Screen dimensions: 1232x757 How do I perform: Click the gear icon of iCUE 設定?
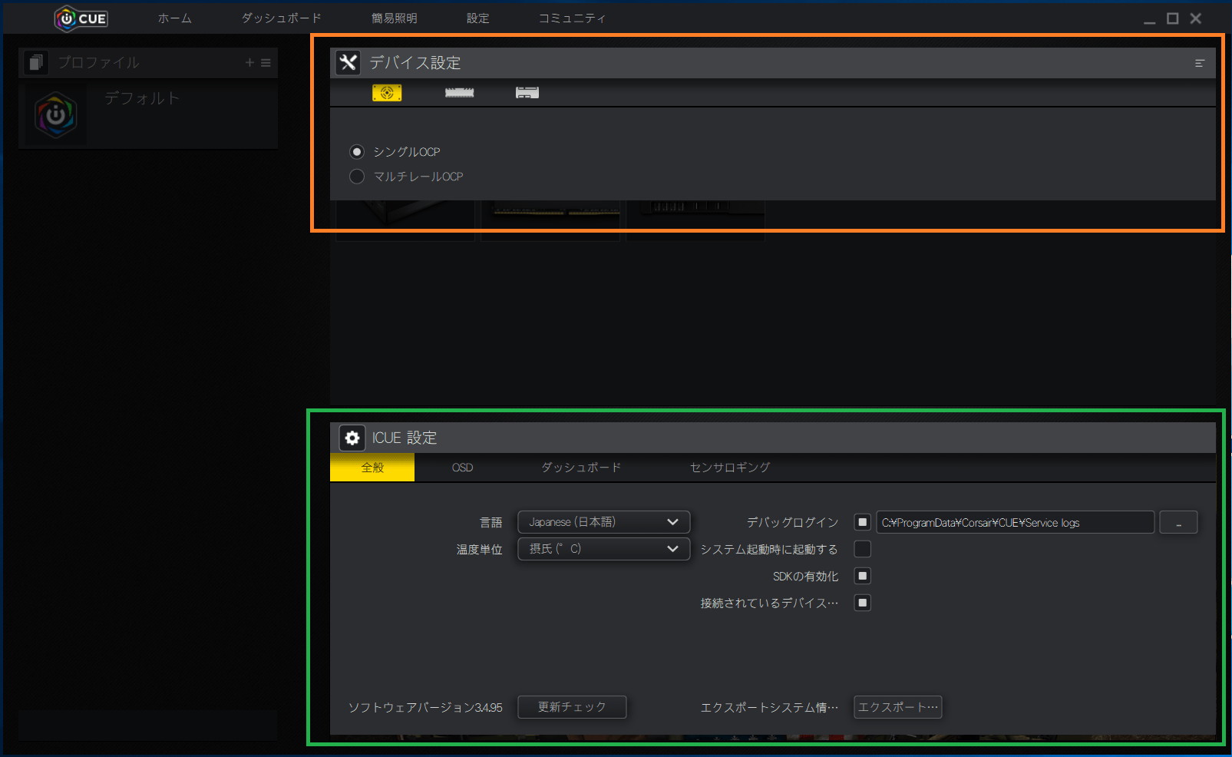pyautogui.click(x=352, y=438)
